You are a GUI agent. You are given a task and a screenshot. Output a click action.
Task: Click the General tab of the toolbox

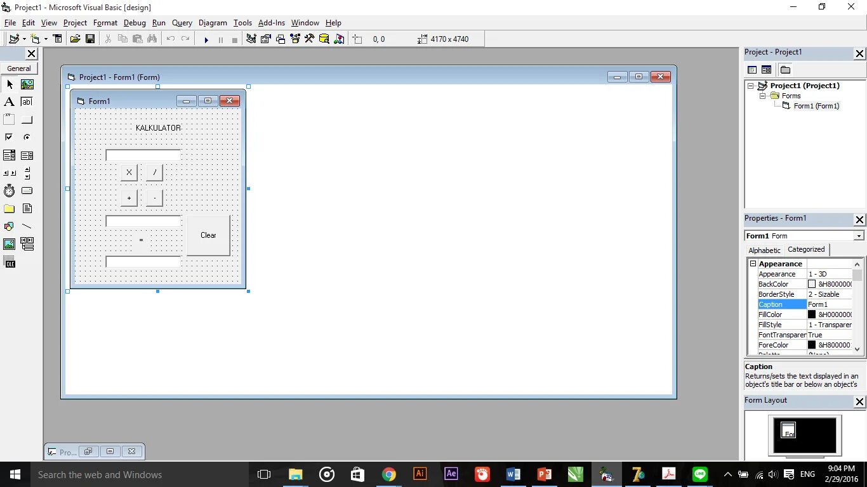coord(19,68)
